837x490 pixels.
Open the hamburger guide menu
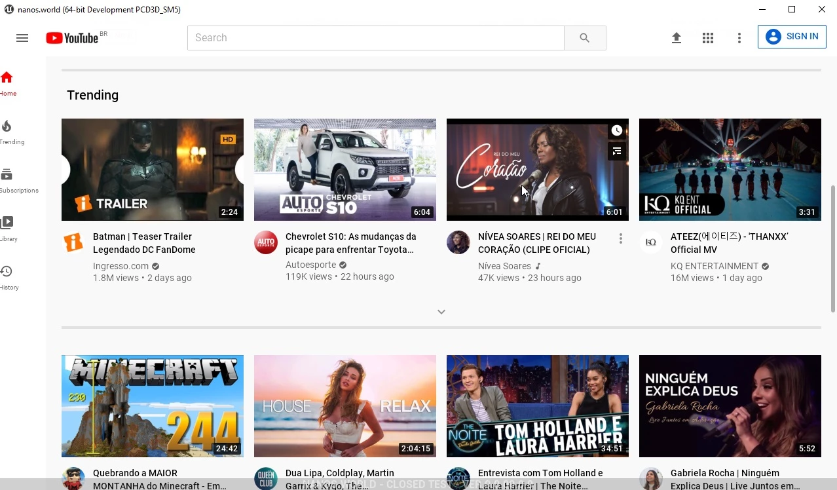[x=22, y=38]
